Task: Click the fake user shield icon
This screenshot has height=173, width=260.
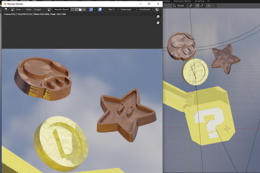Action: (x=72, y=9)
